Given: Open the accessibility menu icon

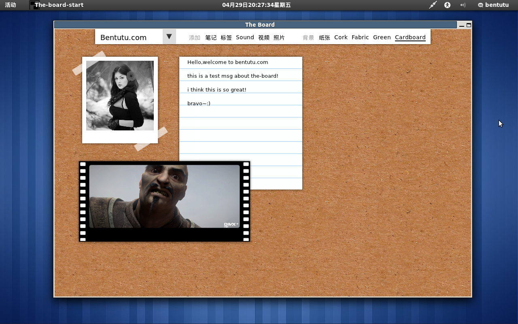Looking at the screenshot, I should [x=448, y=5].
